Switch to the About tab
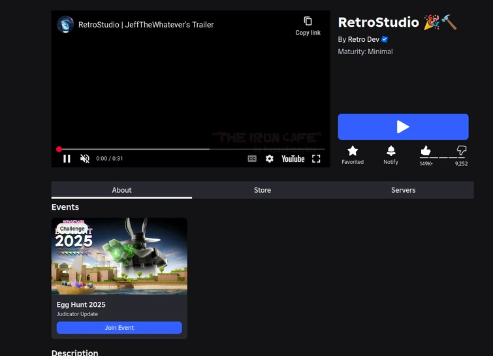 (x=121, y=190)
